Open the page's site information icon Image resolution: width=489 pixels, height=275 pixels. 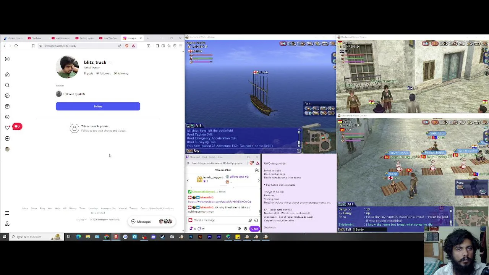(x=40, y=46)
